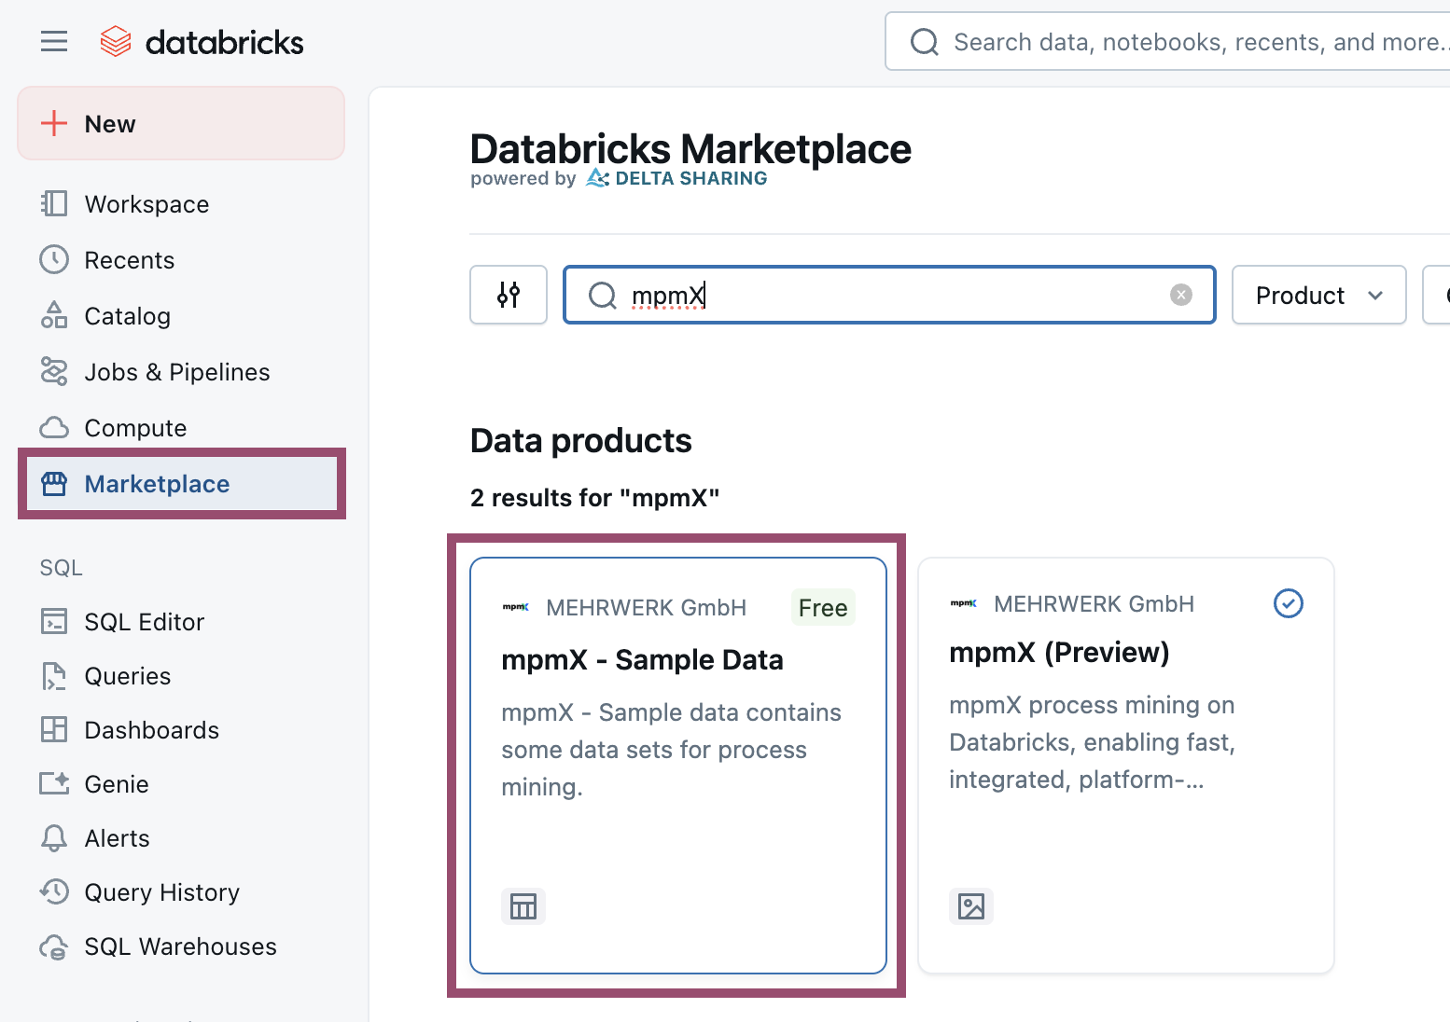Click the Alerts bell icon
1450x1022 pixels.
[54, 838]
